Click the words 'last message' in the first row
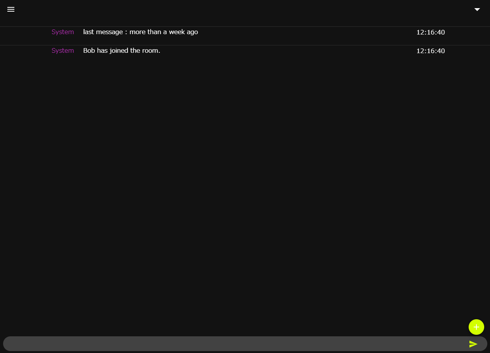Screen dimensions: 490x353 coord(103,32)
